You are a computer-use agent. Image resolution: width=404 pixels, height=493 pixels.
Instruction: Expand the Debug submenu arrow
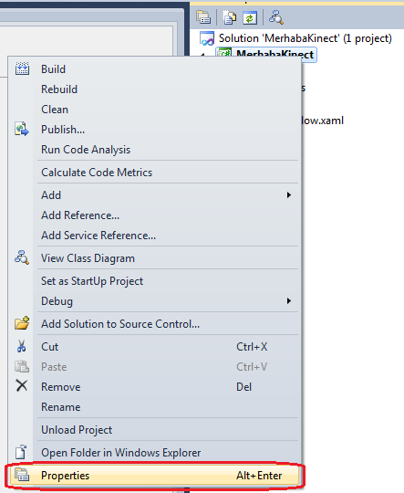[289, 301]
